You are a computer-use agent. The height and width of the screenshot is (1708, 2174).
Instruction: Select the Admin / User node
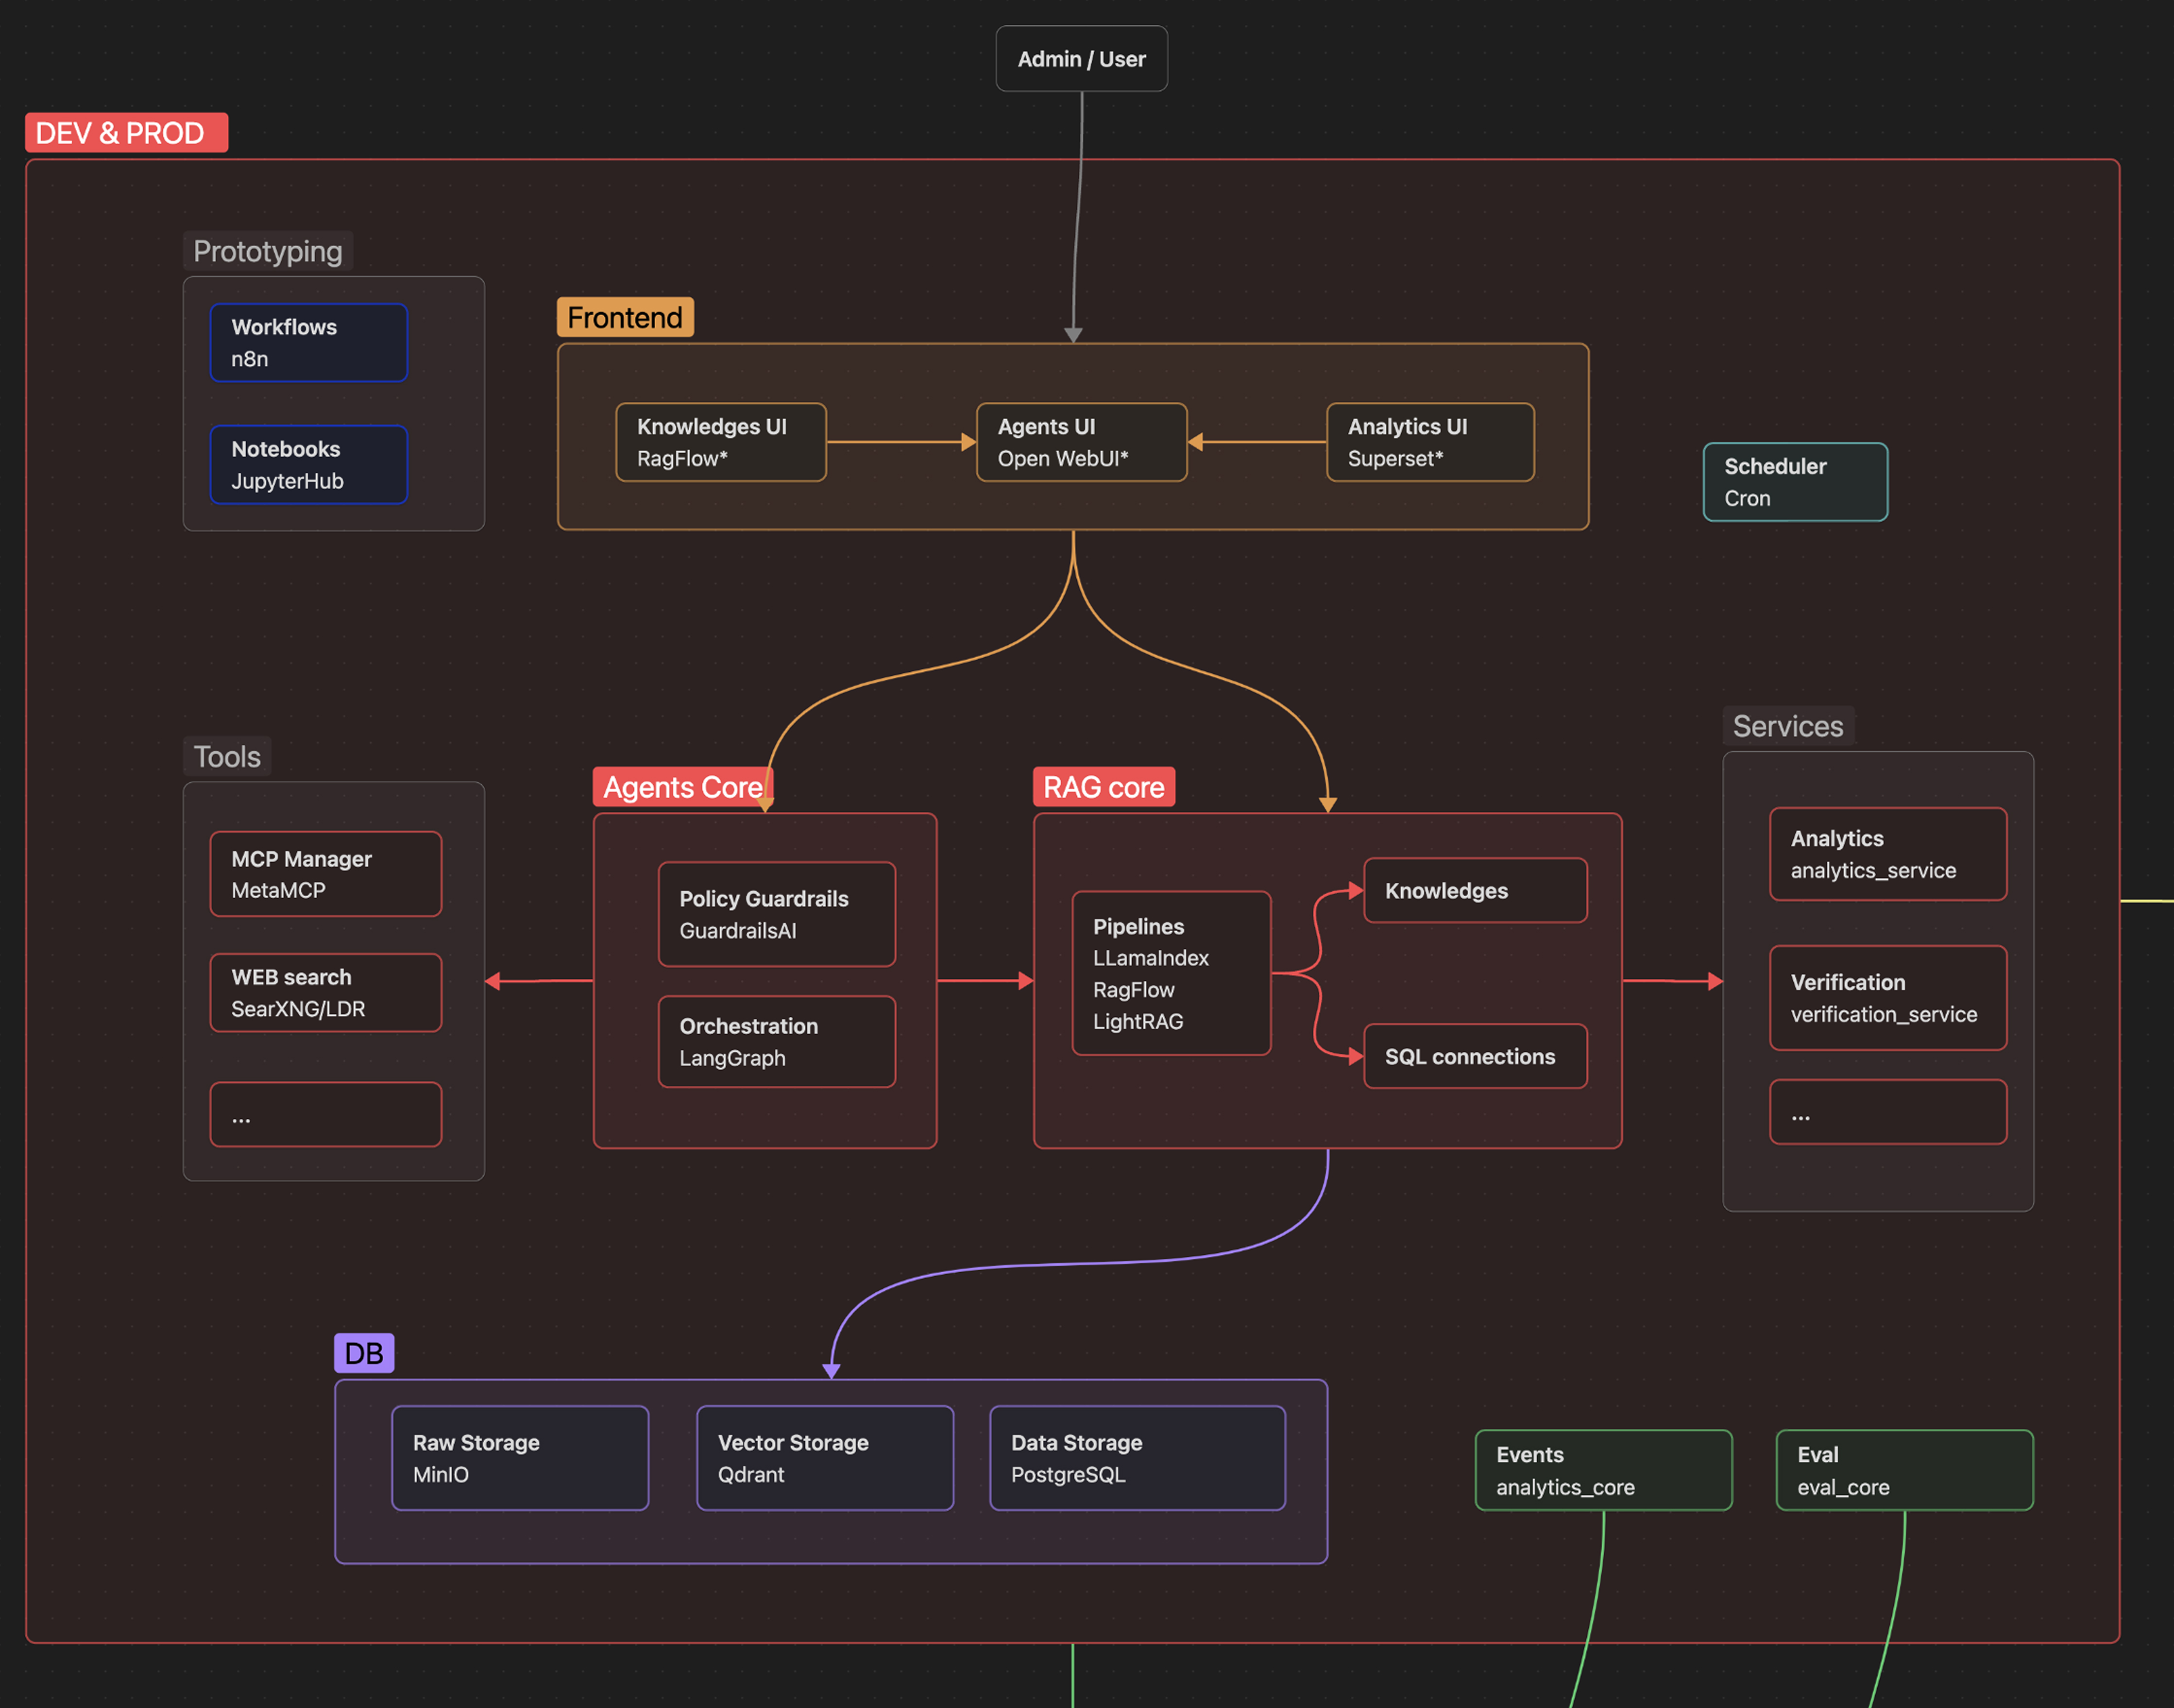click(1081, 59)
